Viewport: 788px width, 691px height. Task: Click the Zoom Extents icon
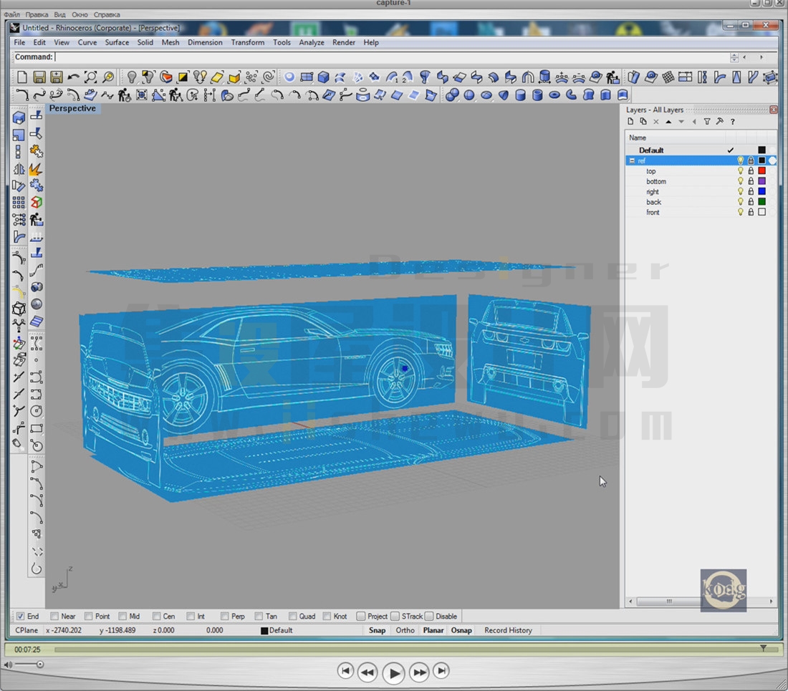(x=90, y=77)
